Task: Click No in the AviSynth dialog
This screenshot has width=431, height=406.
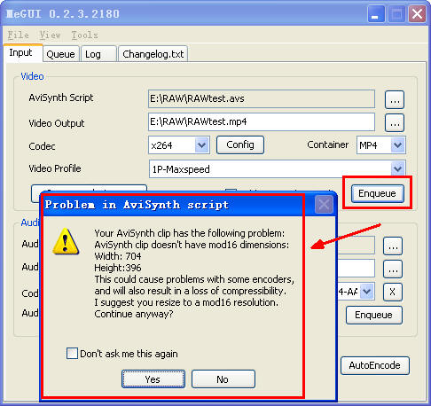Action: click(223, 379)
